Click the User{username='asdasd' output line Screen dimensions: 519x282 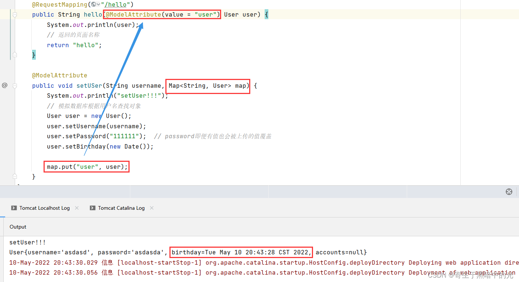pos(188,253)
